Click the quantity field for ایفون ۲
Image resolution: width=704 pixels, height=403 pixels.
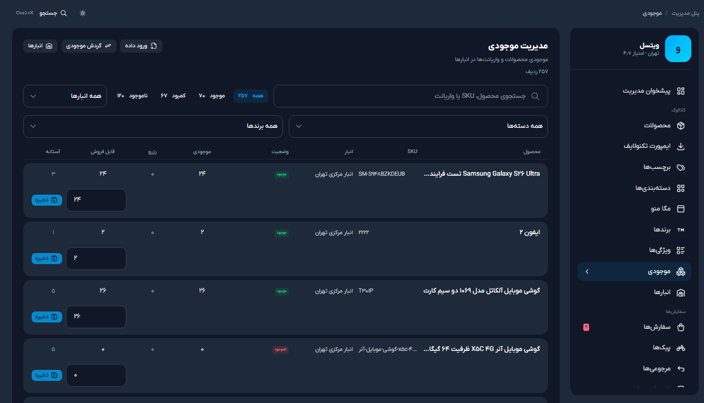click(x=96, y=258)
